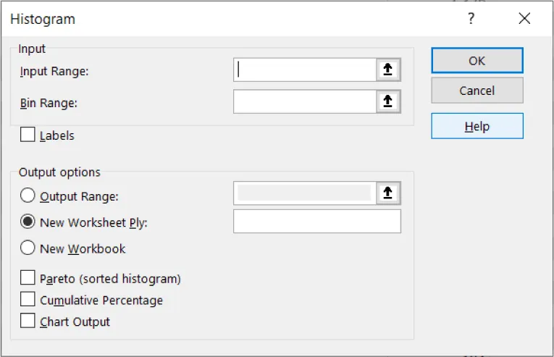Click the Output Range collapse dialog icon
The width and height of the screenshot is (554, 357).
click(x=388, y=193)
